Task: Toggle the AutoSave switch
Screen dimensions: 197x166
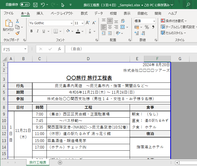Action: [x=25, y=5]
